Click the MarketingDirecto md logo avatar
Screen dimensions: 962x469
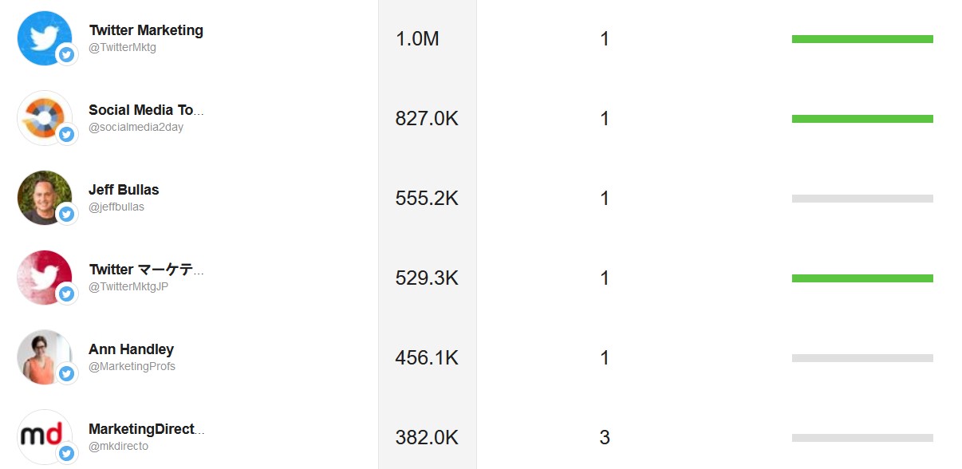[x=45, y=437]
